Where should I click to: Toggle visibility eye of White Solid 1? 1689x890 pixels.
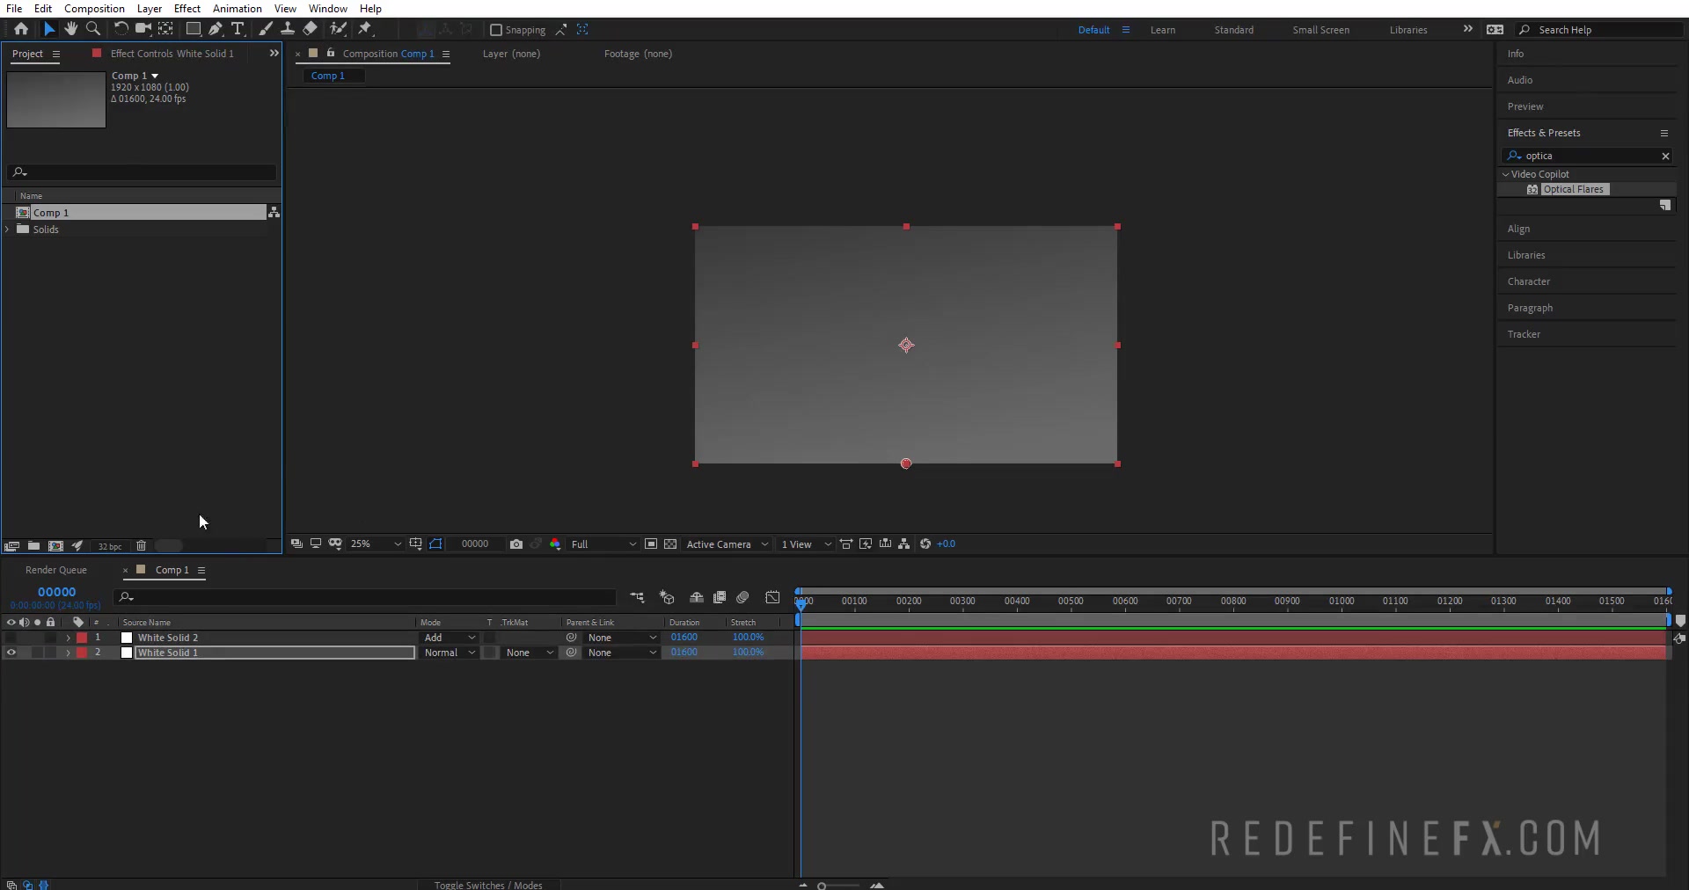11,653
